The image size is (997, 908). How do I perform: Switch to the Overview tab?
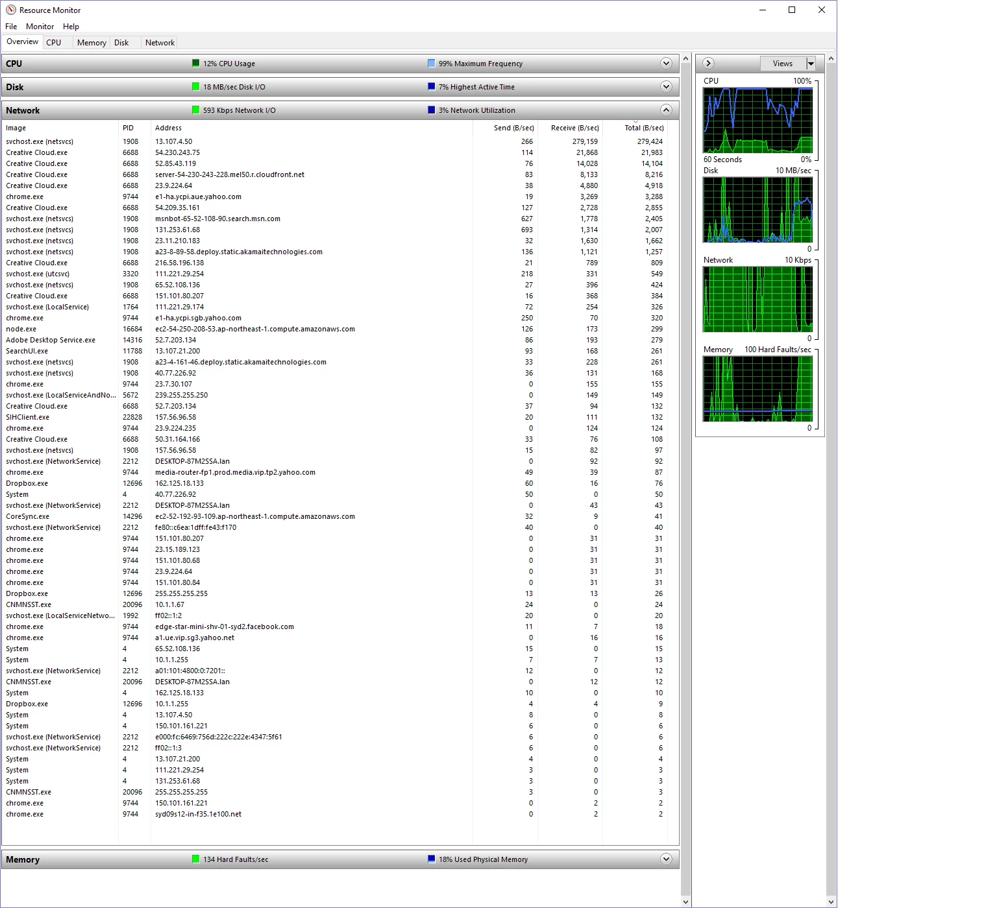[x=22, y=42]
